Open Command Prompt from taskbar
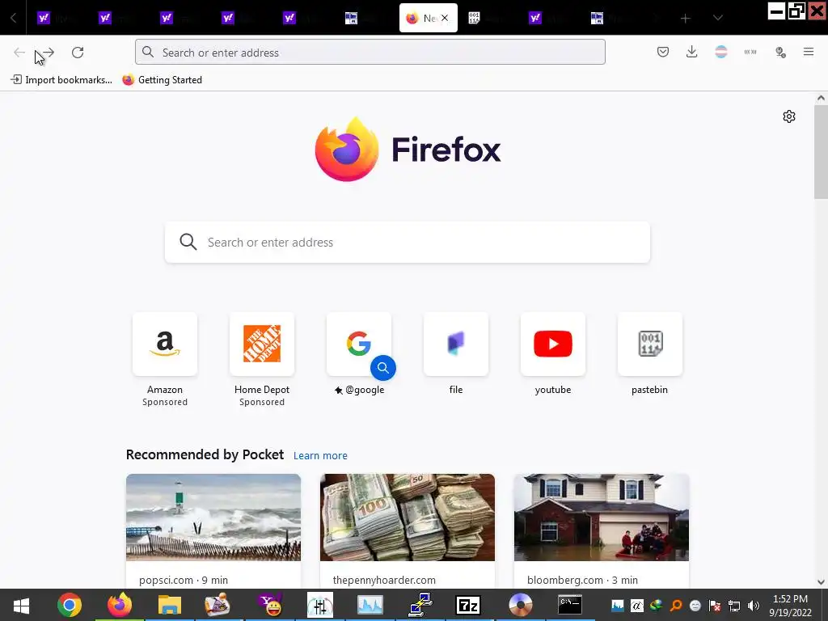Viewport: 828px width, 621px height. pyautogui.click(x=570, y=605)
